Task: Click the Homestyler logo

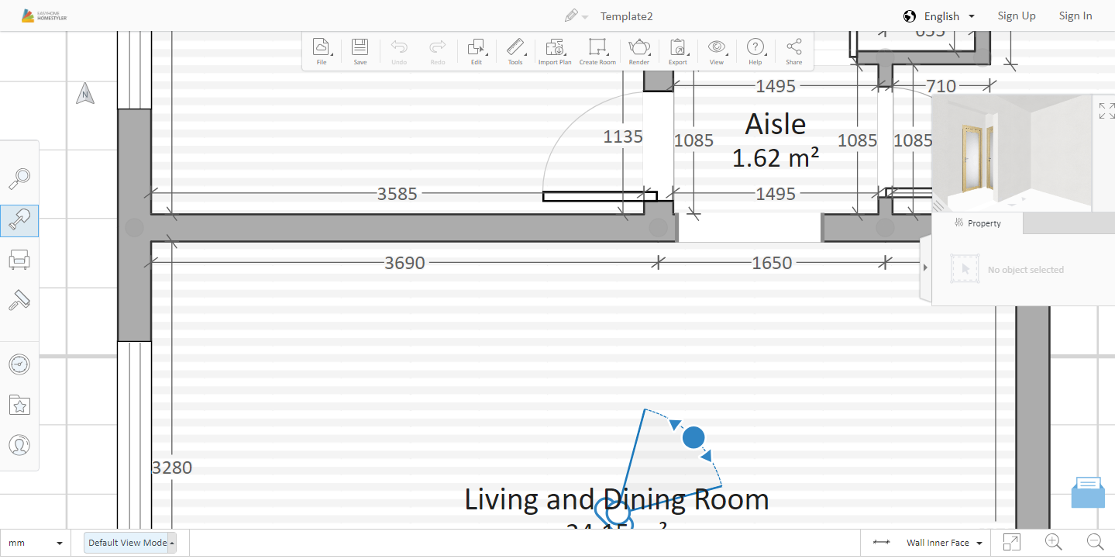Action: [x=44, y=16]
